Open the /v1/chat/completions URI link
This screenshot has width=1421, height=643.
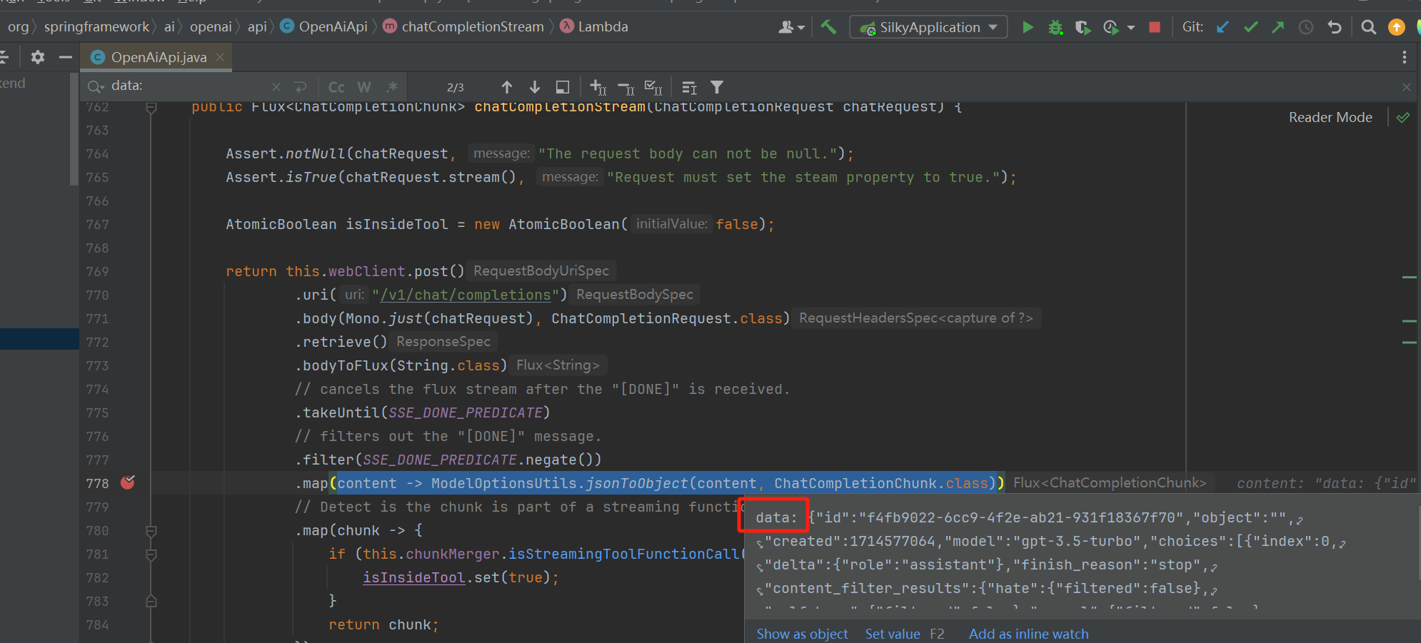[466, 295]
